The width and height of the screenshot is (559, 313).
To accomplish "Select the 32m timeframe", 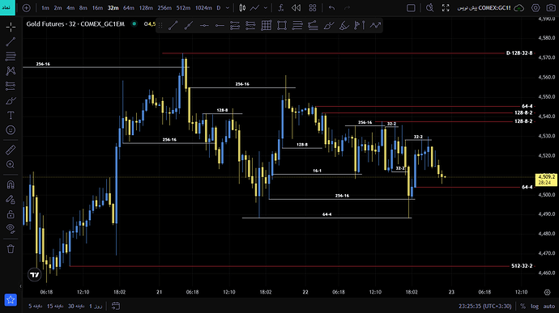I will (x=113, y=8).
